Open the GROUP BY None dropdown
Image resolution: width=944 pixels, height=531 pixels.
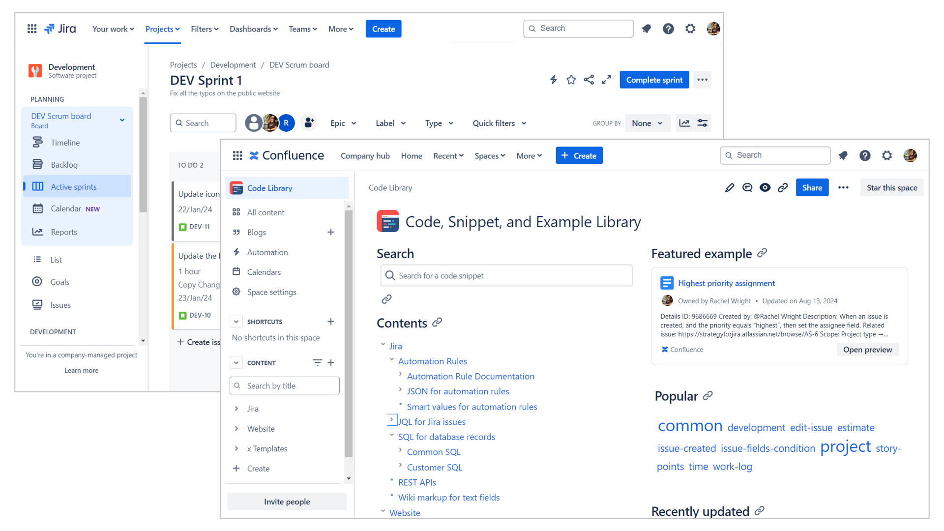tap(647, 123)
